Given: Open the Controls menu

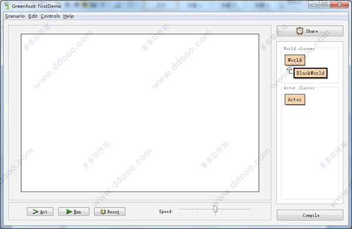Looking at the screenshot, I should click(x=50, y=16).
